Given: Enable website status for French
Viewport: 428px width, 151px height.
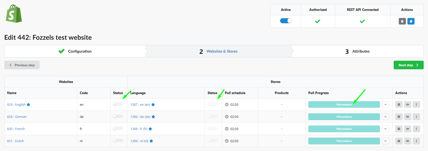Looking at the screenshot, I should pos(118,128).
